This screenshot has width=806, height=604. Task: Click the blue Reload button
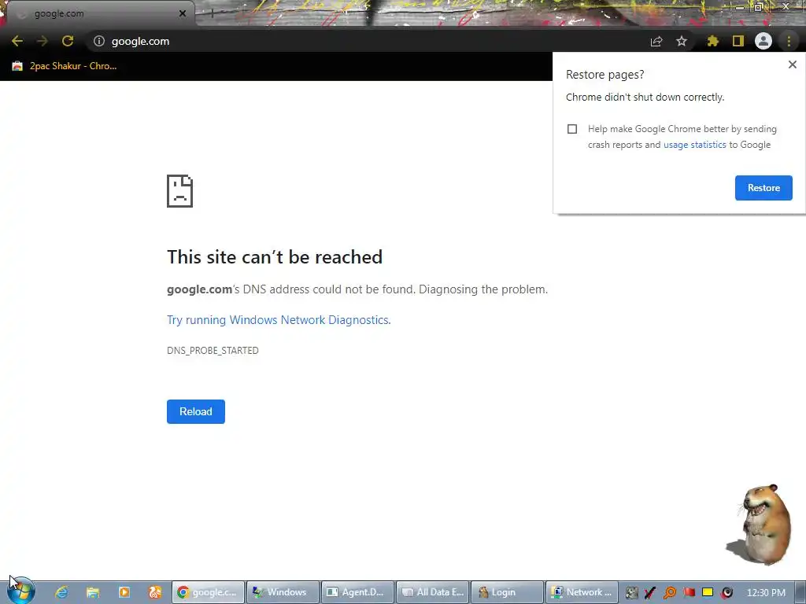pos(196,411)
